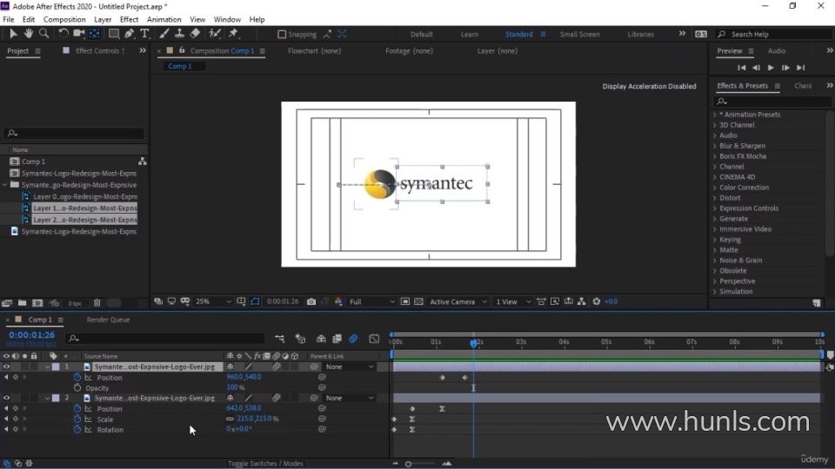The image size is (835, 469).
Task: Select the Clone Stamp tool
Action: (x=179, y=34)
